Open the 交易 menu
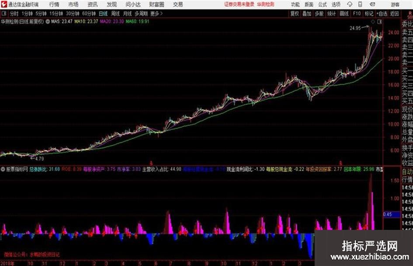The height and width of the screenshot is (266, 413). point(178,4)
